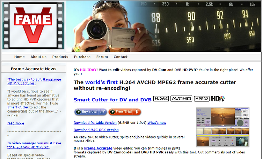Open the Frame Accurate link
This screenshot has height=159, width=262.
point(98,148)
